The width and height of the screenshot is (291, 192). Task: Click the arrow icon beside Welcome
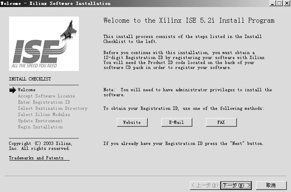[13, 90]
